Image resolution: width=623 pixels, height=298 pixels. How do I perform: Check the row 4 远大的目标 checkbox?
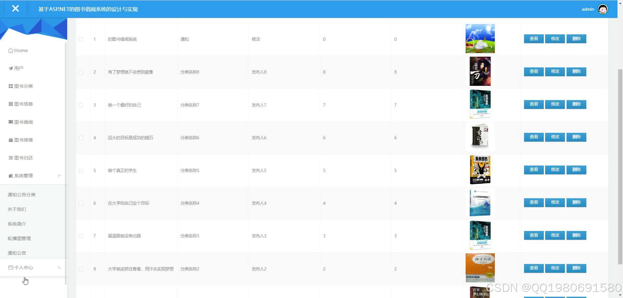81,138
